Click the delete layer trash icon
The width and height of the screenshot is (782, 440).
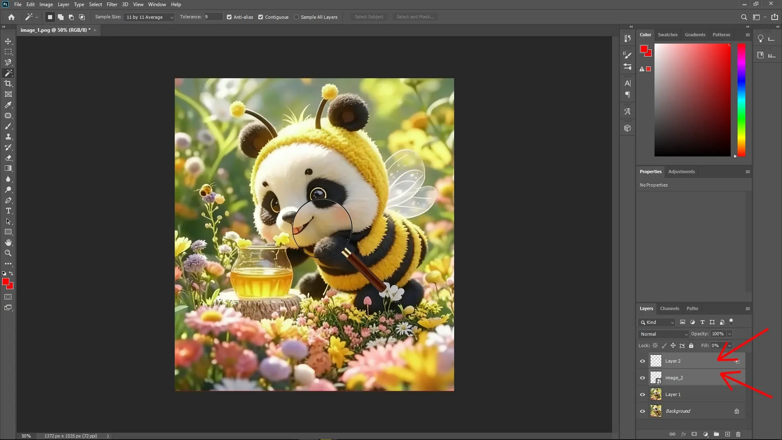coord(738,434)
